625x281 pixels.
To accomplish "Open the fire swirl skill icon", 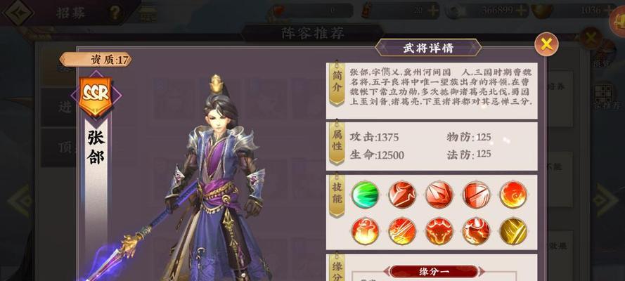I will [x=513, y=195].
